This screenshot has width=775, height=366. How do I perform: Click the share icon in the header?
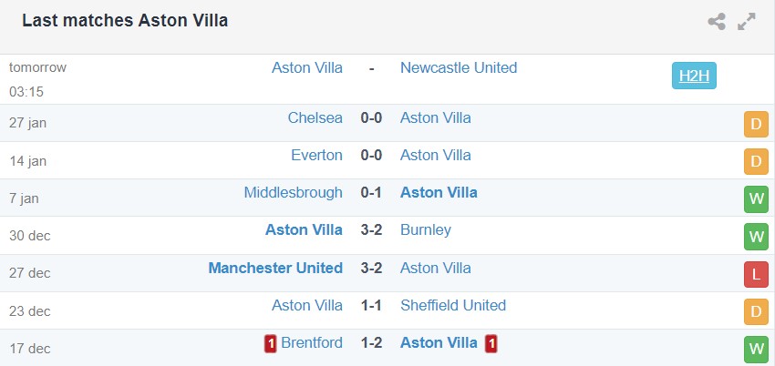[x=717, y=22]
